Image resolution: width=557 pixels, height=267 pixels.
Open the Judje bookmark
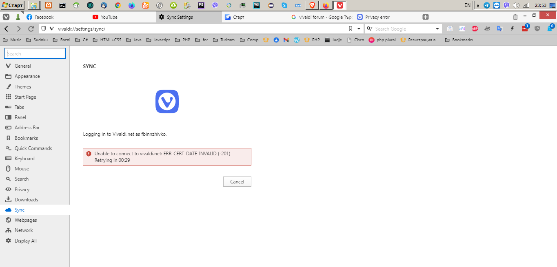[333, 40]
